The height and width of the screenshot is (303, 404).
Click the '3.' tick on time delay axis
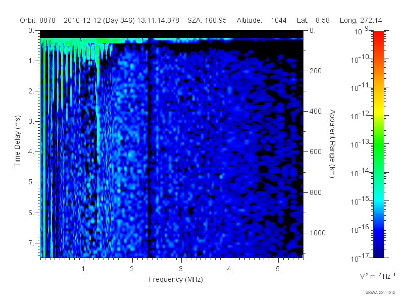[31, 121]
